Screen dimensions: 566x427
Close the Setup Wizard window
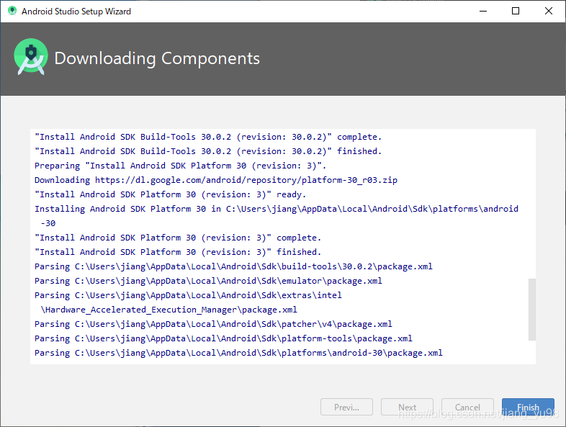click(x=548, y=12)
